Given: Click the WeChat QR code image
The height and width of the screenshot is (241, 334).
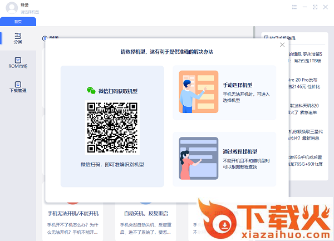Looking at the screenshot, I should 112,127.
